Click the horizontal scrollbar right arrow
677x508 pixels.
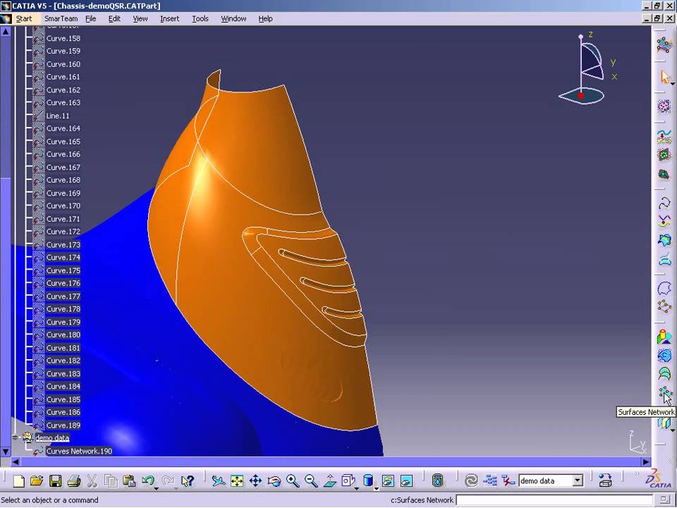[x=646, y=461]
